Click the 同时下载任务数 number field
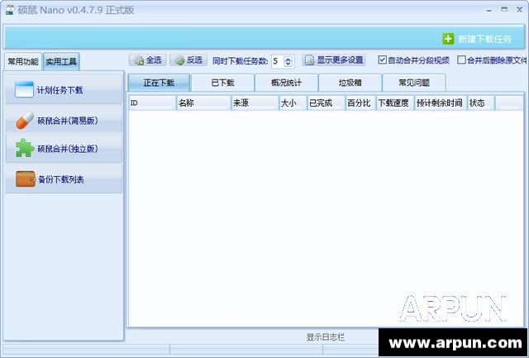This screenshot has height=358, width=529. 278,61
